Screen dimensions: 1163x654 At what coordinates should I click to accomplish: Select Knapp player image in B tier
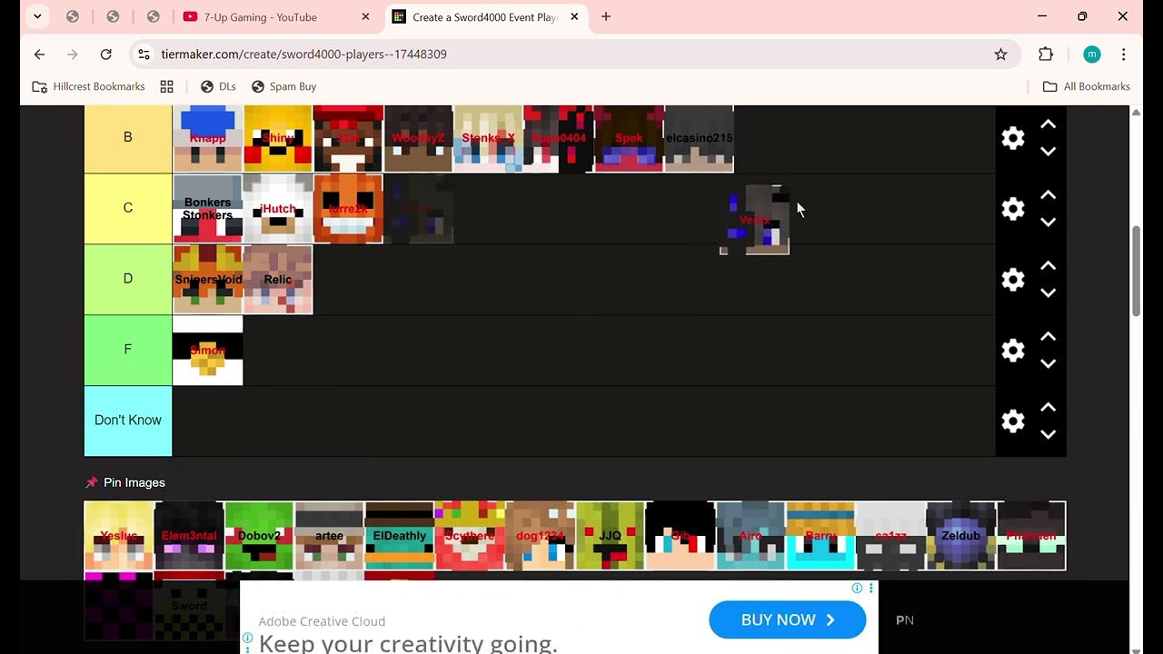coord(207,138)
